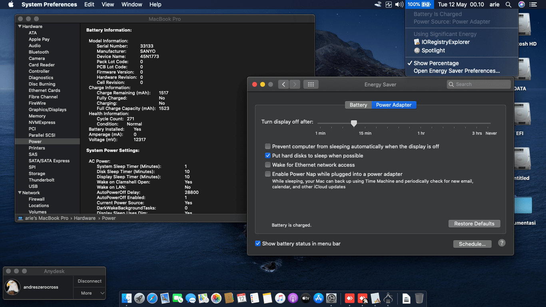The height and width of the screenshot is (307, 546).
Task: Enable Prevent computer from sleeping automatically
Action: click(268, 147)
